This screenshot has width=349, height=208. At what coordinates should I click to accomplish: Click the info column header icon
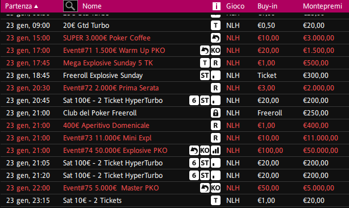pyautogui.click(x=216, y=6)
